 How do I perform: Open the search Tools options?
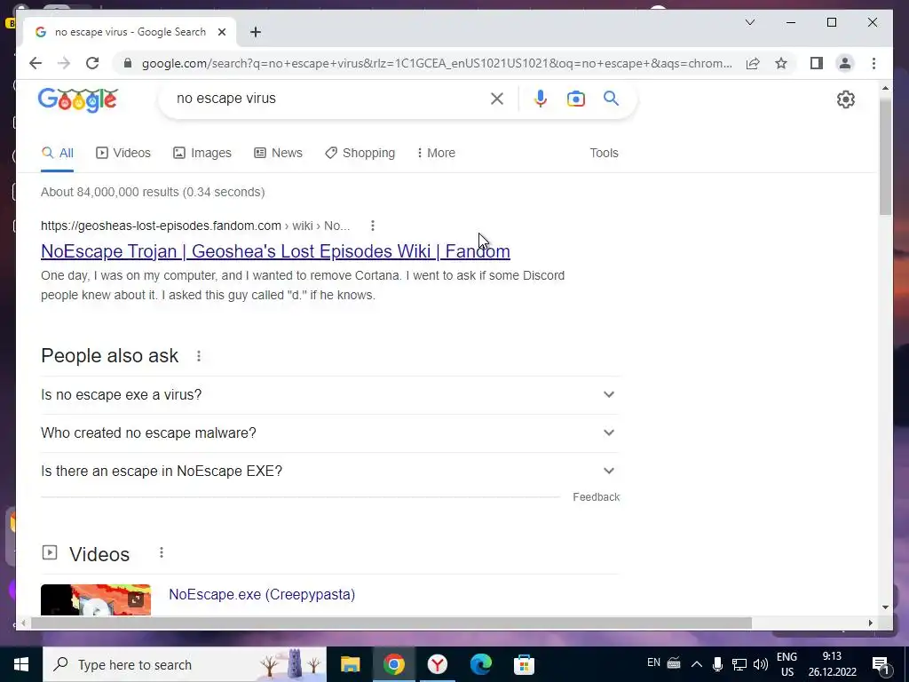click(604, 153)
